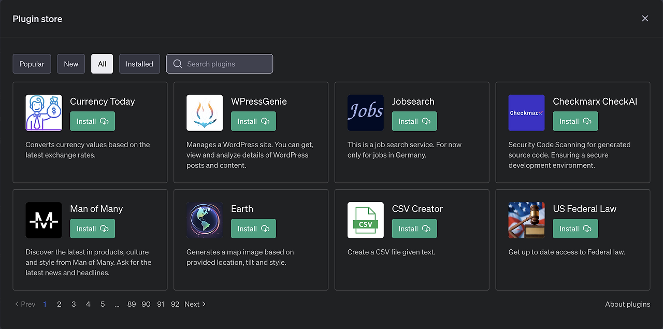
Task: Install the US Federal Law plugin
Action: [x=575, y=228]
